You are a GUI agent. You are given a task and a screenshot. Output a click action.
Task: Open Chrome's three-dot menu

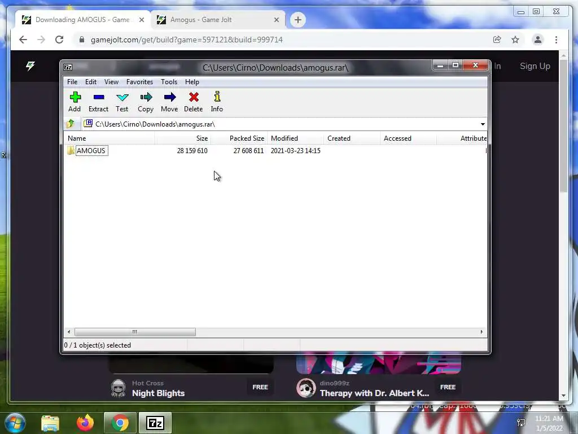tap(556, 40)
